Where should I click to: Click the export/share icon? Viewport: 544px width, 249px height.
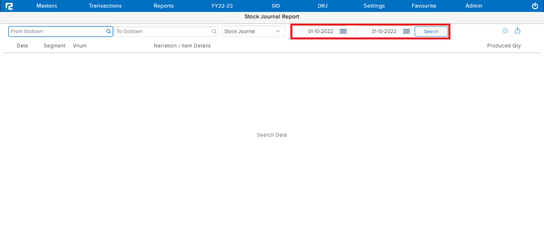[517, 31]
